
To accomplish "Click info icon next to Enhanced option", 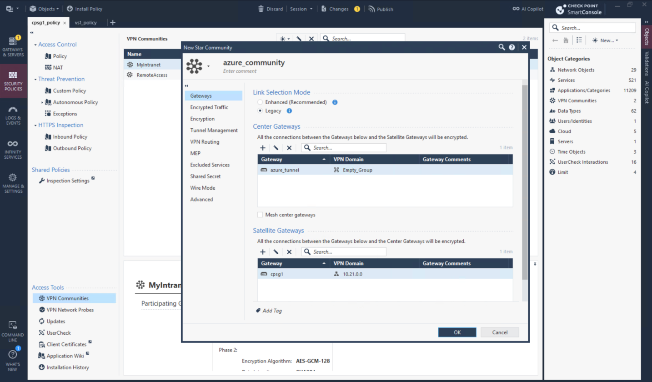I will coord(335,102).
